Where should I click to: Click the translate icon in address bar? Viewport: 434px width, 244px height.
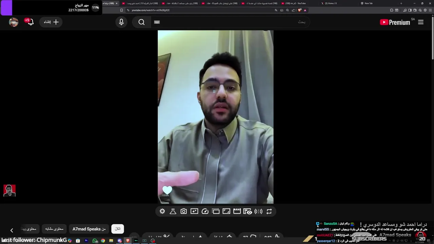276,10
